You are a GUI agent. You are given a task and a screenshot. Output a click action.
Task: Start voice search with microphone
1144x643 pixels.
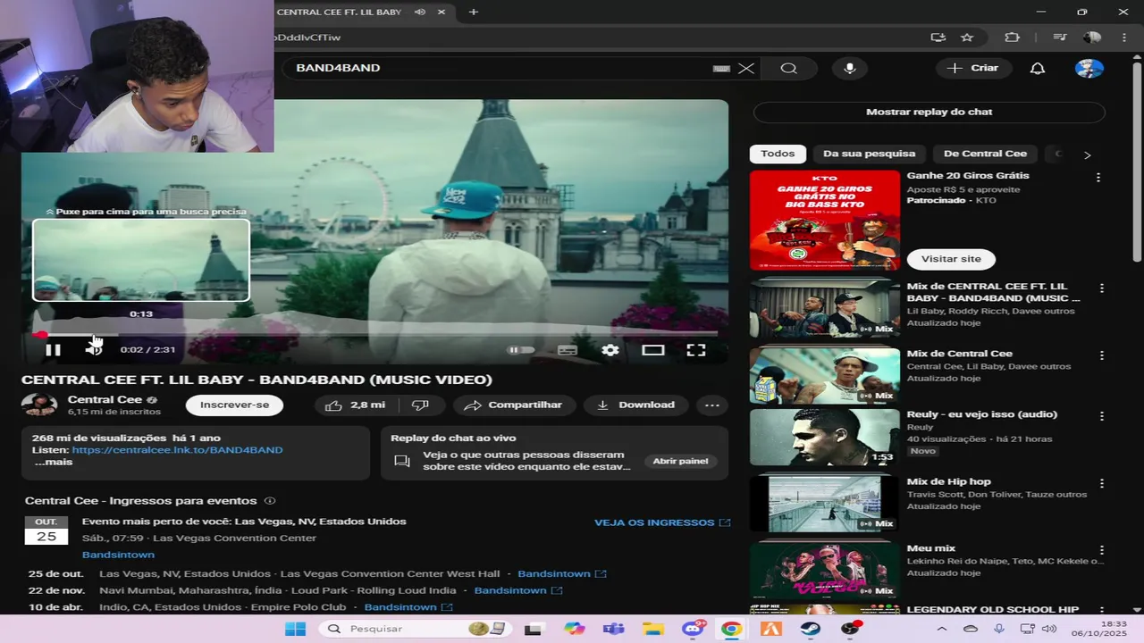point(850,68)
